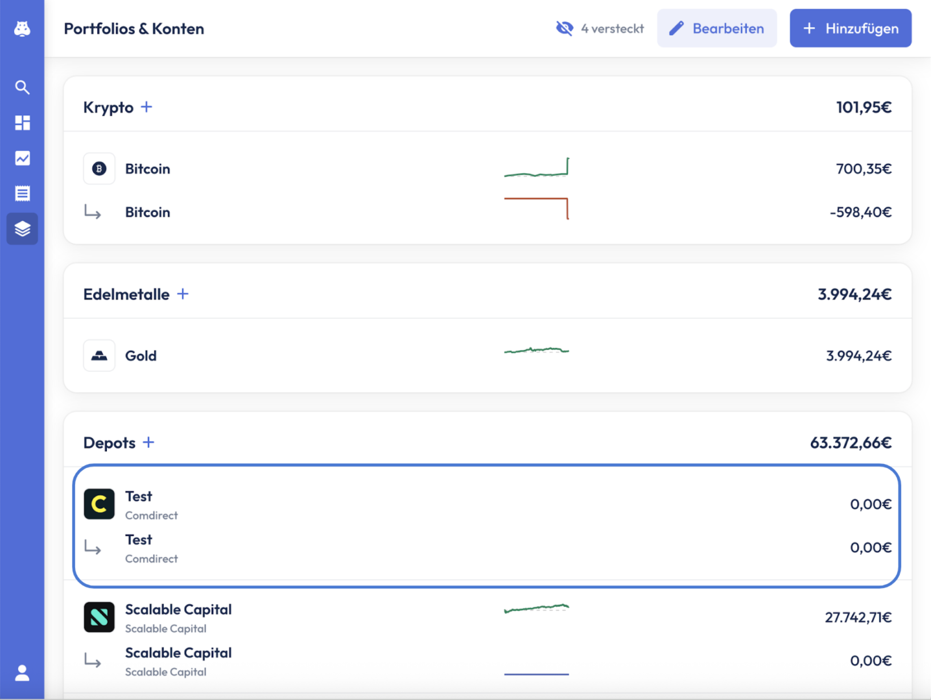Open the dashboard grid icon
This screenshot has height=700, width=931.
click(22, 122)
